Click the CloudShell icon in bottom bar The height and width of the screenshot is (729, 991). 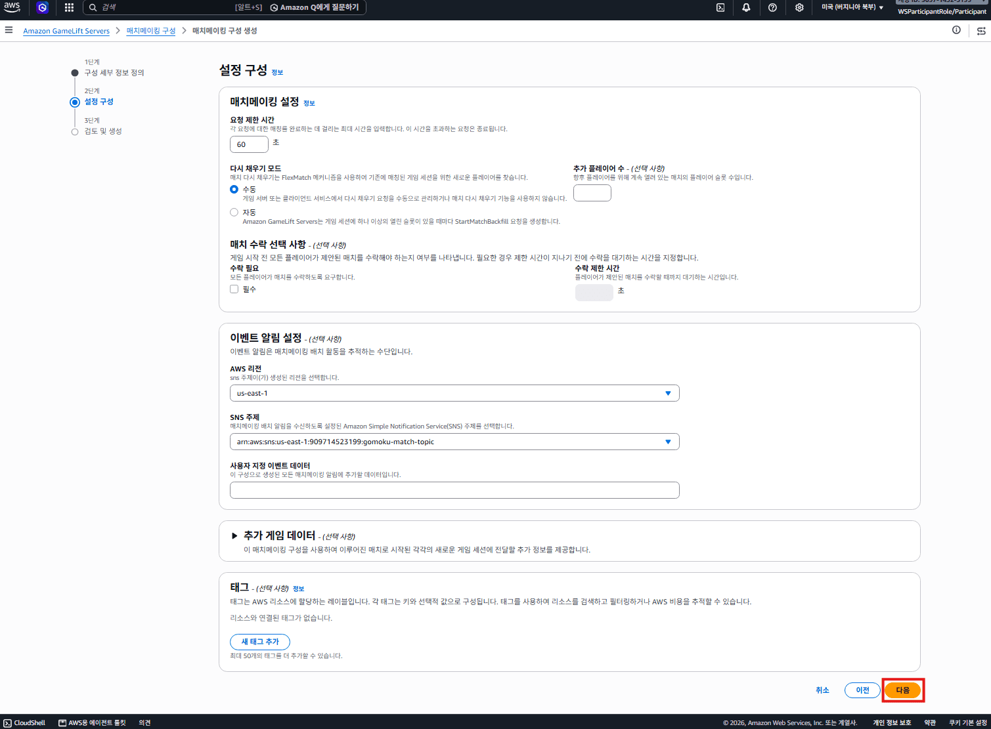point(24,722)
